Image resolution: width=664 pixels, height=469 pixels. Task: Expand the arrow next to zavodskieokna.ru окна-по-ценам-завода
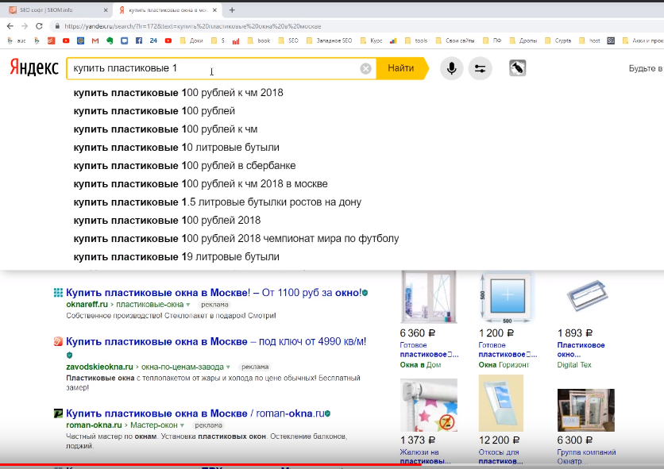point(228,367)
